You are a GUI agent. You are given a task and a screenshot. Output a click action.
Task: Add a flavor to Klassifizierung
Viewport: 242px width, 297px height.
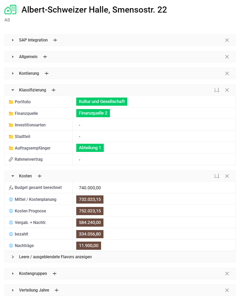click(x=53, y=90)
